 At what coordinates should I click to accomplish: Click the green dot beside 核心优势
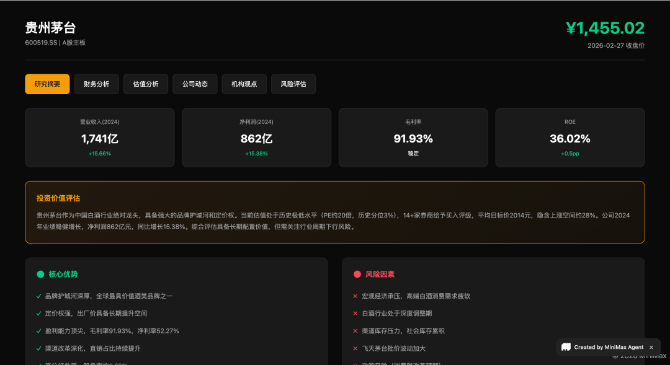pos(40,274)
